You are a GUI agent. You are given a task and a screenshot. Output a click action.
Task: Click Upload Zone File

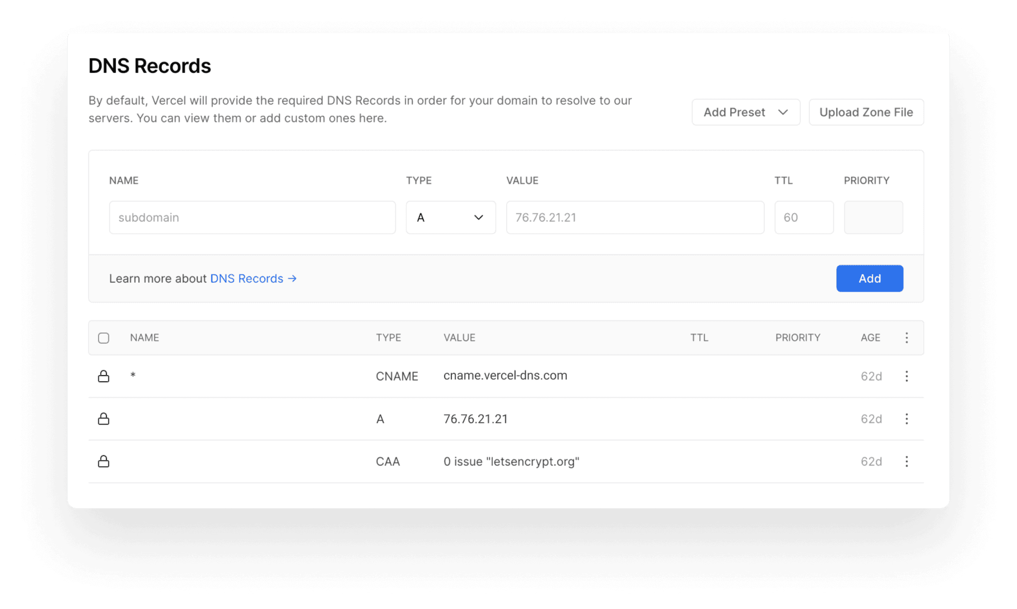pyautogui.click(x=866, y=112)
